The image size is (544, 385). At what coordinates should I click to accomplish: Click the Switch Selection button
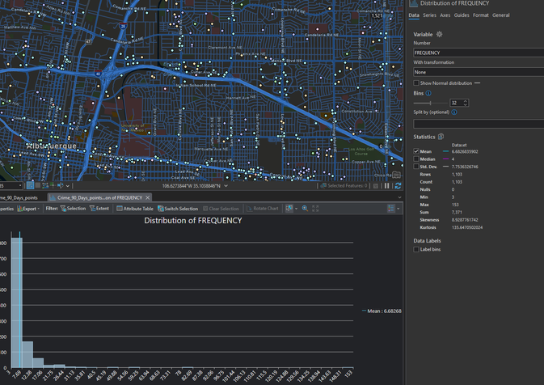coord(178,209)
